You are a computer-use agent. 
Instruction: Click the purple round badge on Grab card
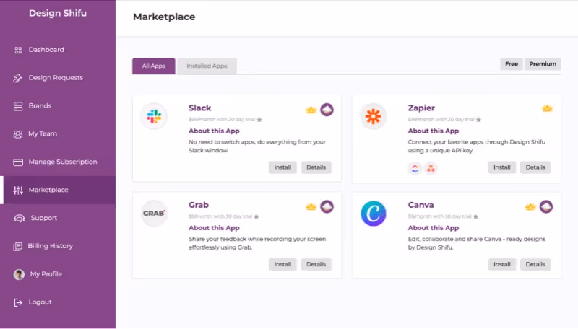pyautogui.click(x=327, y=207)
